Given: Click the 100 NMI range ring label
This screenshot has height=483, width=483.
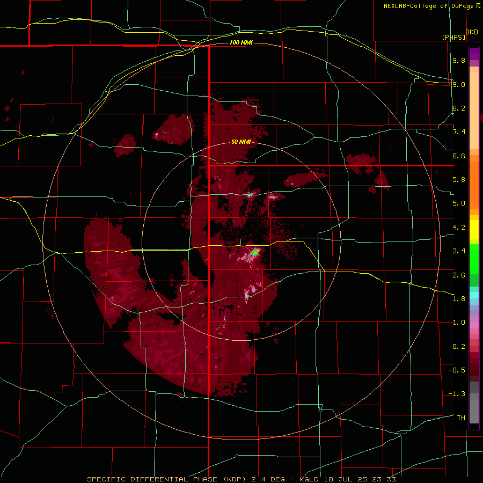Looking at the screenshot, I should (x=241, y=42).
